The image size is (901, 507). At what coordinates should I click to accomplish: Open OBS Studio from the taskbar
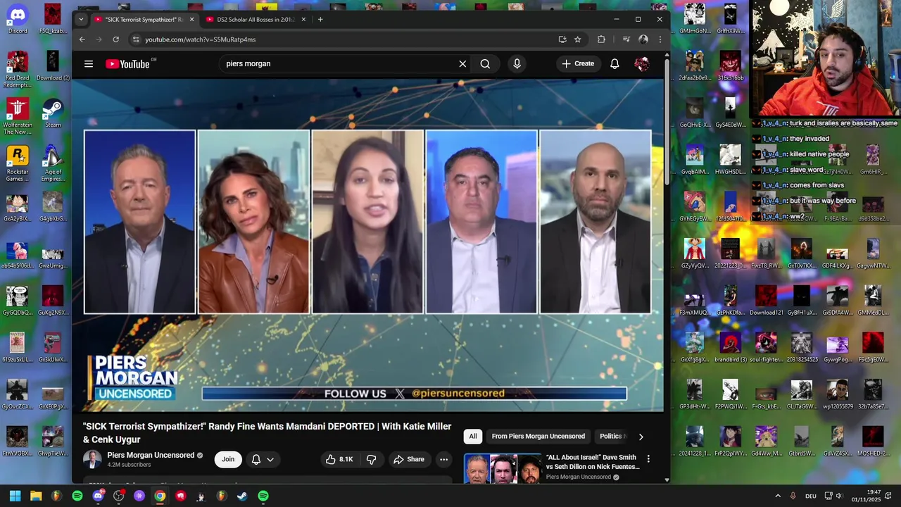(x=119, y=496)
